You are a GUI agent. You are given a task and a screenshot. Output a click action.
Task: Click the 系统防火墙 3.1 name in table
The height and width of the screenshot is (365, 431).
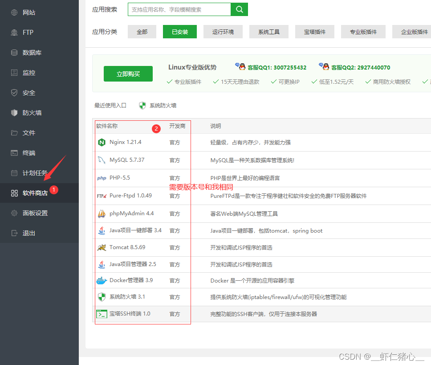(127, 297)
